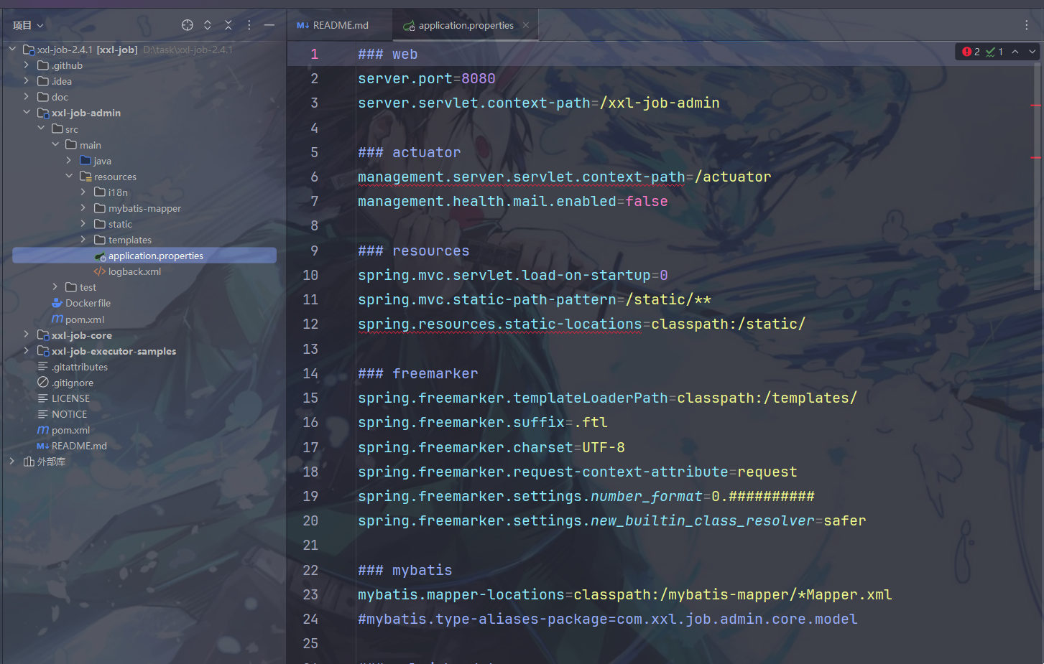1044x664 pixels.
Task: Collapse the xxl-job-2.4.1 root project node
Action: 12,50
